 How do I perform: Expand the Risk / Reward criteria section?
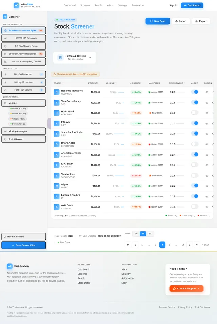[23, 139]
